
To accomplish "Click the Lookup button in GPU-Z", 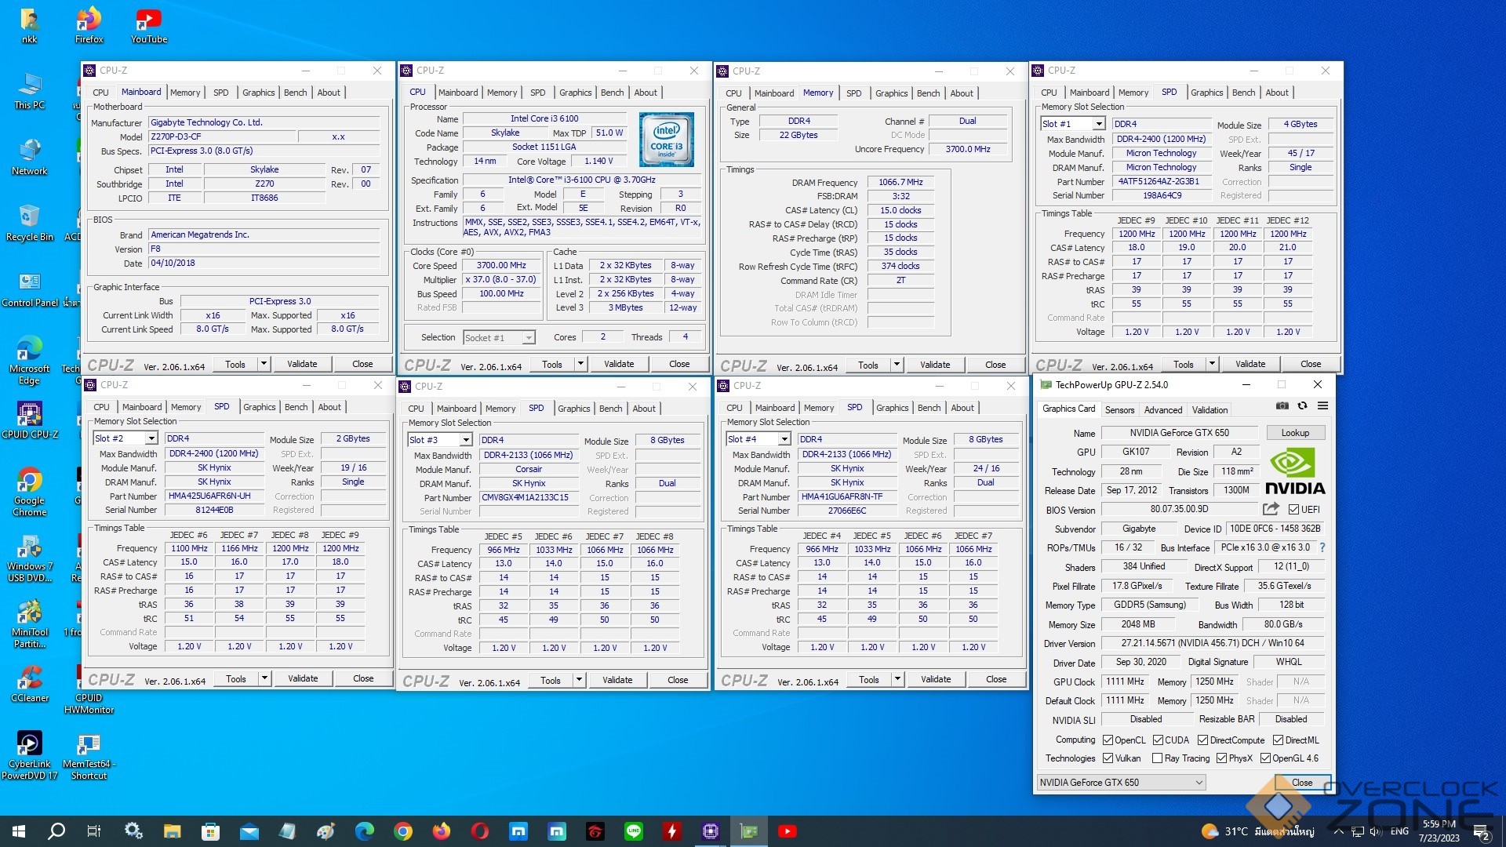I will coord(1295,433).
